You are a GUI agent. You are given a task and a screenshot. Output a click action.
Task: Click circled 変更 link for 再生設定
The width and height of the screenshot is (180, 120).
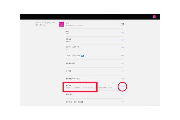tap(122, 87)
